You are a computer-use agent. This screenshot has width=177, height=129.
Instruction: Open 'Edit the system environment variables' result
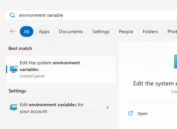point(61,69)
